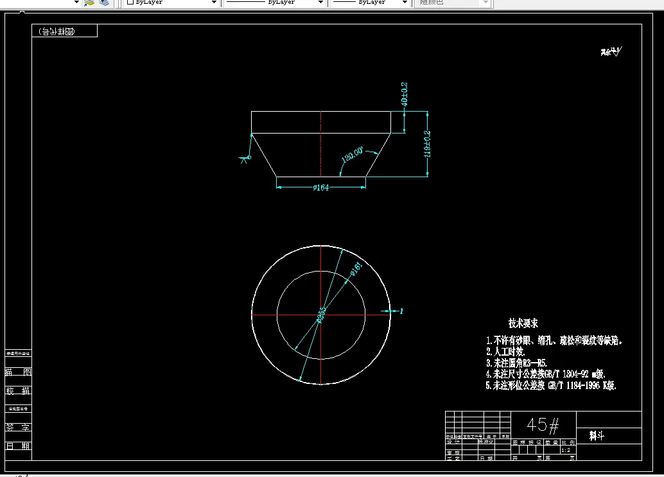Click the 数量 label in title block
664x477 pixels.
click(x=552, y=442)
